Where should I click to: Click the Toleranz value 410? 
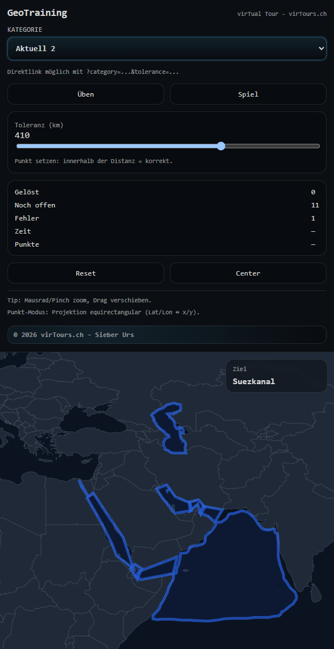pos(22,135)
